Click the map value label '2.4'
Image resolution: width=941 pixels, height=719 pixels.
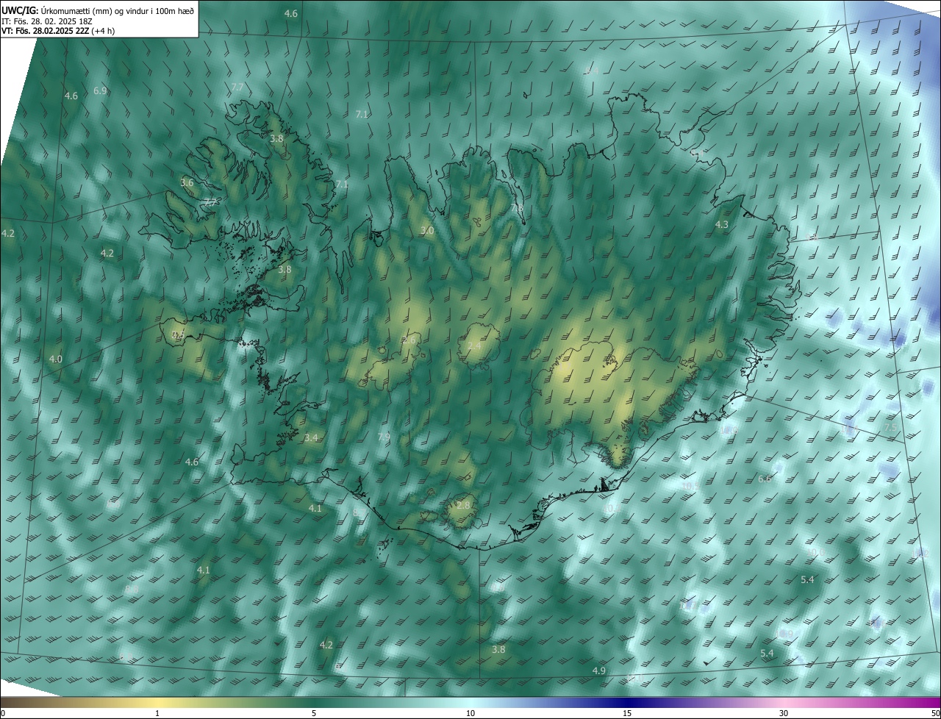(474, 346)
